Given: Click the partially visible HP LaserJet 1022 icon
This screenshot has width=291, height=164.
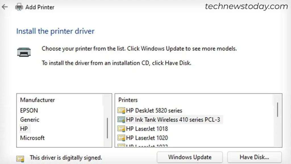Looking at the screenshot, I should pyautogui.click(x=122, y=146).
